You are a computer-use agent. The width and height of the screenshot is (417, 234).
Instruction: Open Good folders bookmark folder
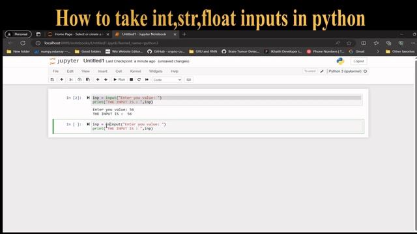pyautogui.click(x=88, y=51)
